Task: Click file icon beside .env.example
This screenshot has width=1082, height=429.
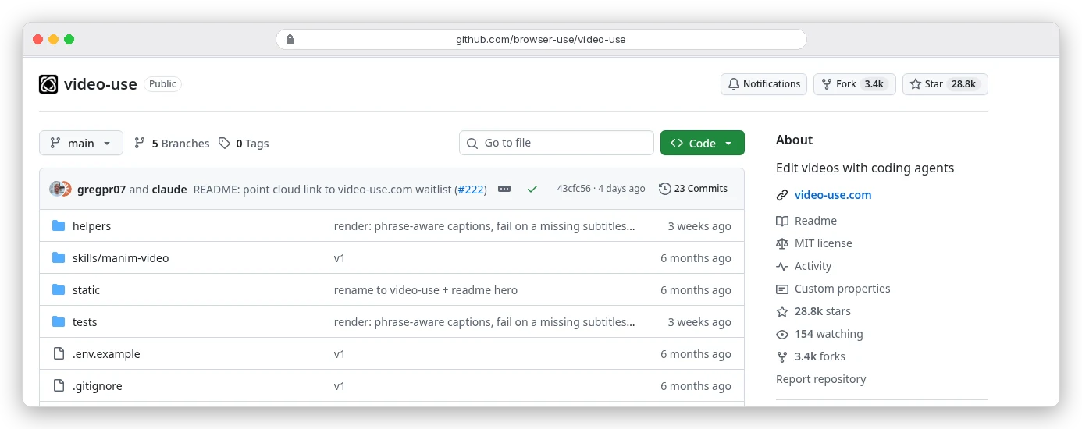Action: point(59,354)
